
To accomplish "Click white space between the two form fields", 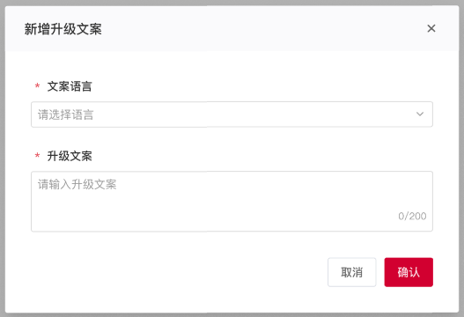I will click(232, 138).
